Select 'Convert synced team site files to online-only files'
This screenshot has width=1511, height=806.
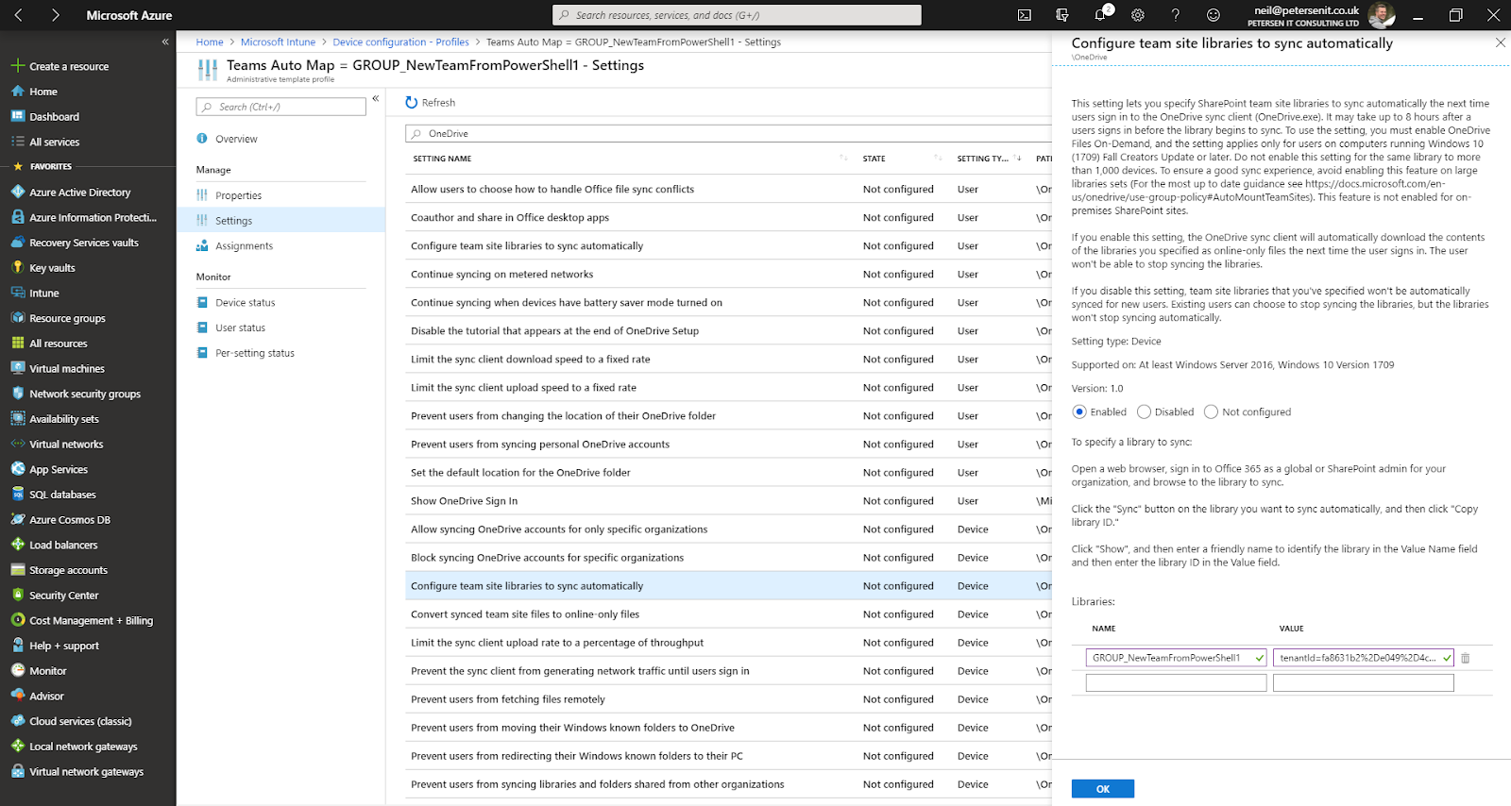coord(728,613)
